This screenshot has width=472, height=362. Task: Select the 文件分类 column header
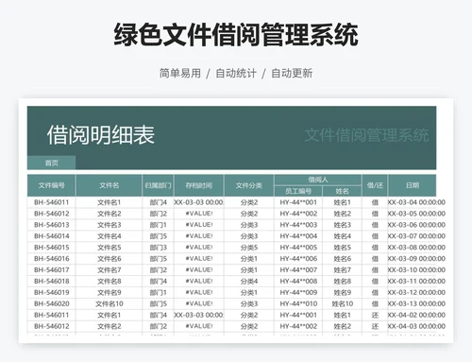[249, 185]
